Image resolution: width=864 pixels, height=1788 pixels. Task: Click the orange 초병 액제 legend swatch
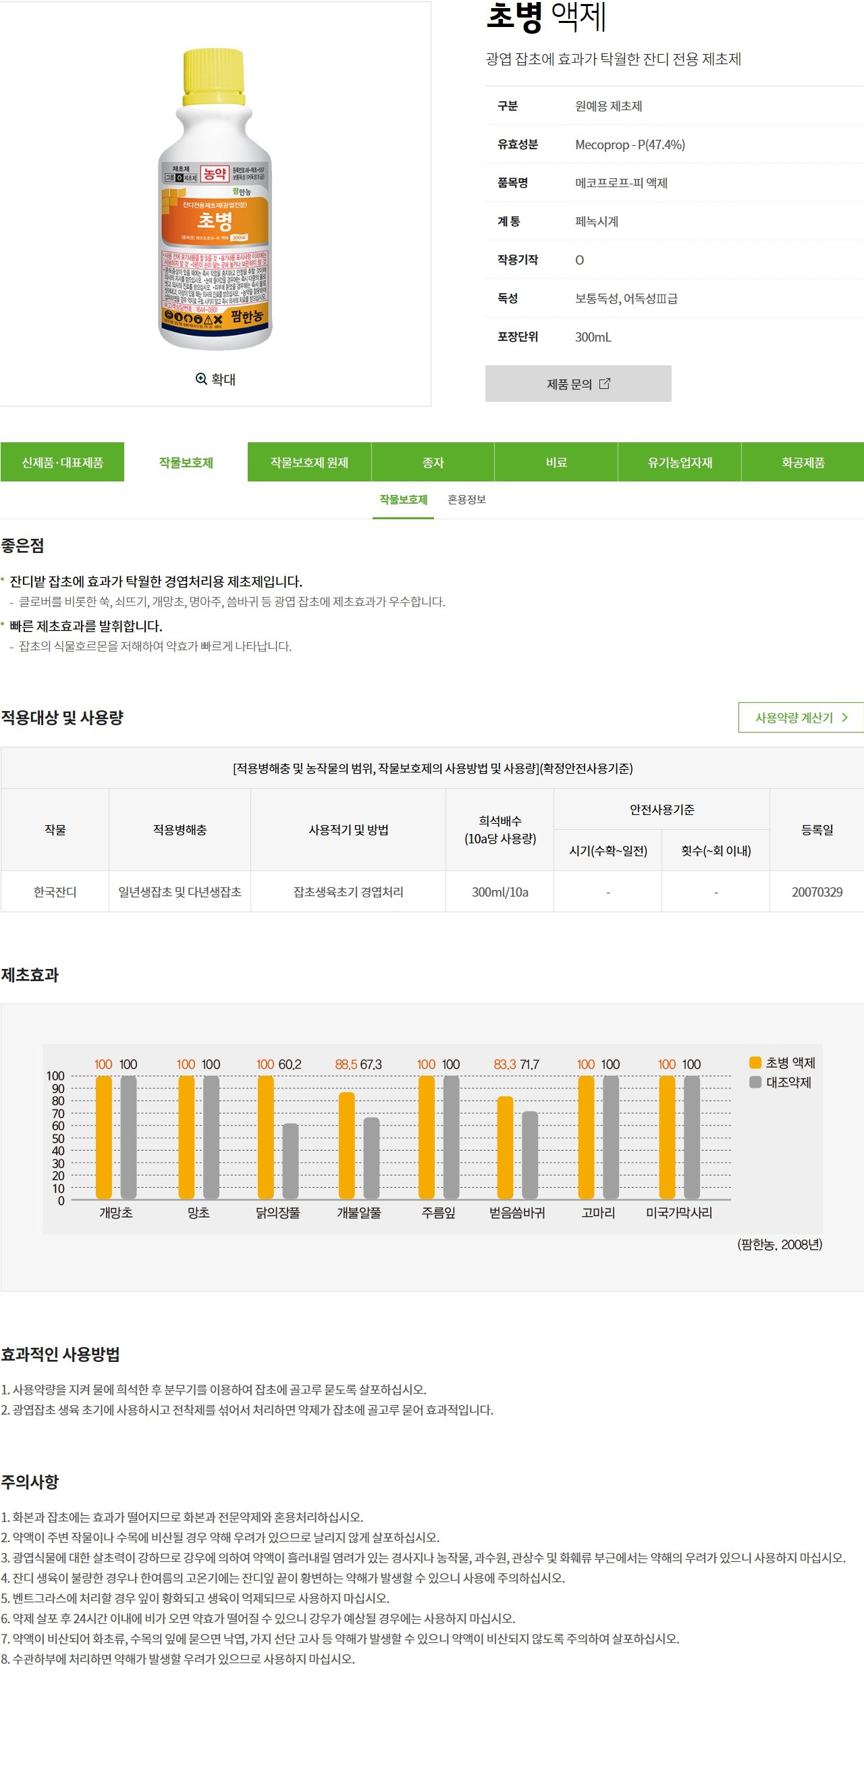(x=756, y=1063)
